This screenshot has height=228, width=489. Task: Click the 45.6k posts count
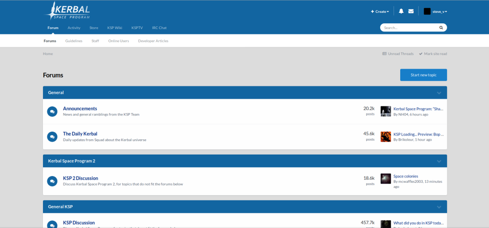click(x=369, y=134)
